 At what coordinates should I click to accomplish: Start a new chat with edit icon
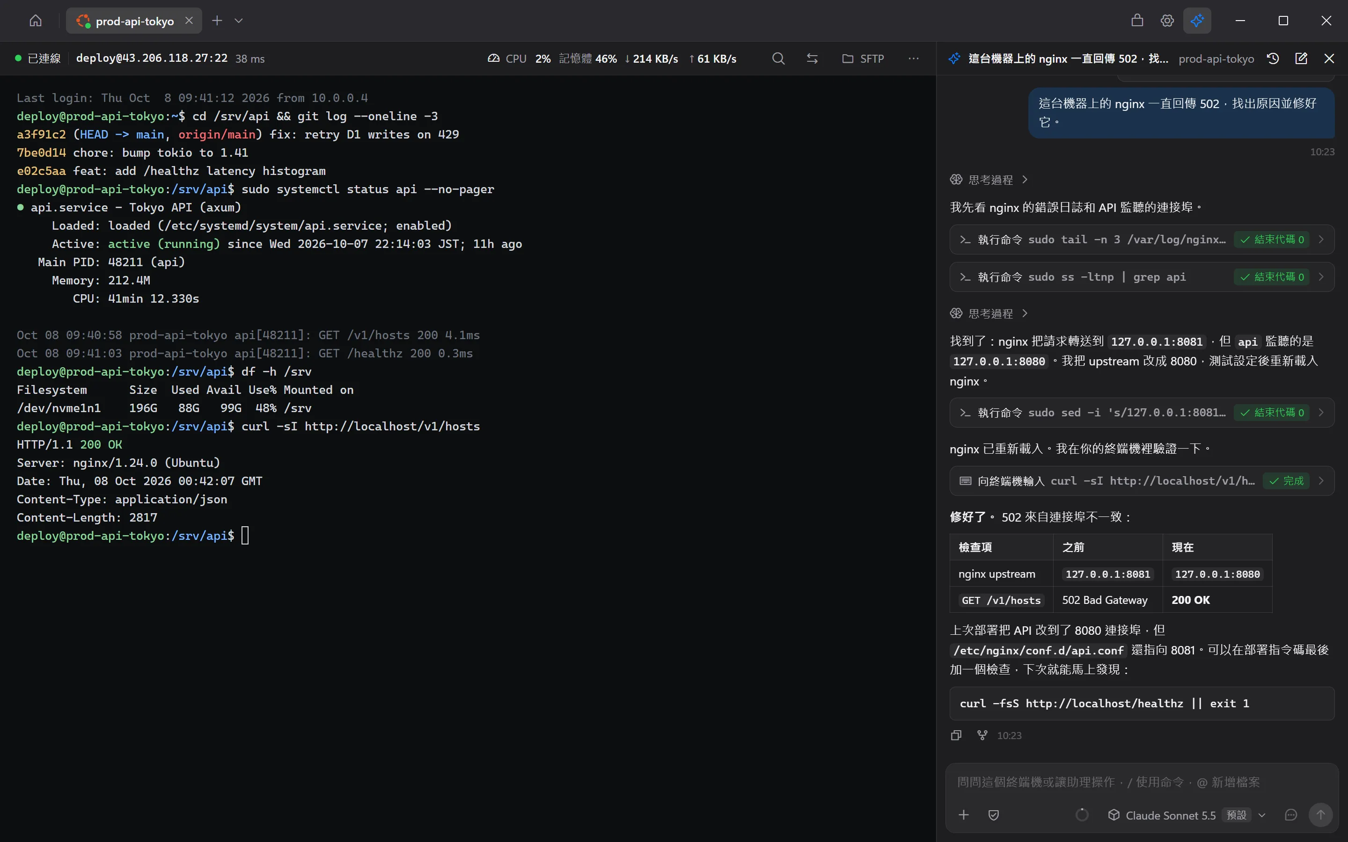1301,58
